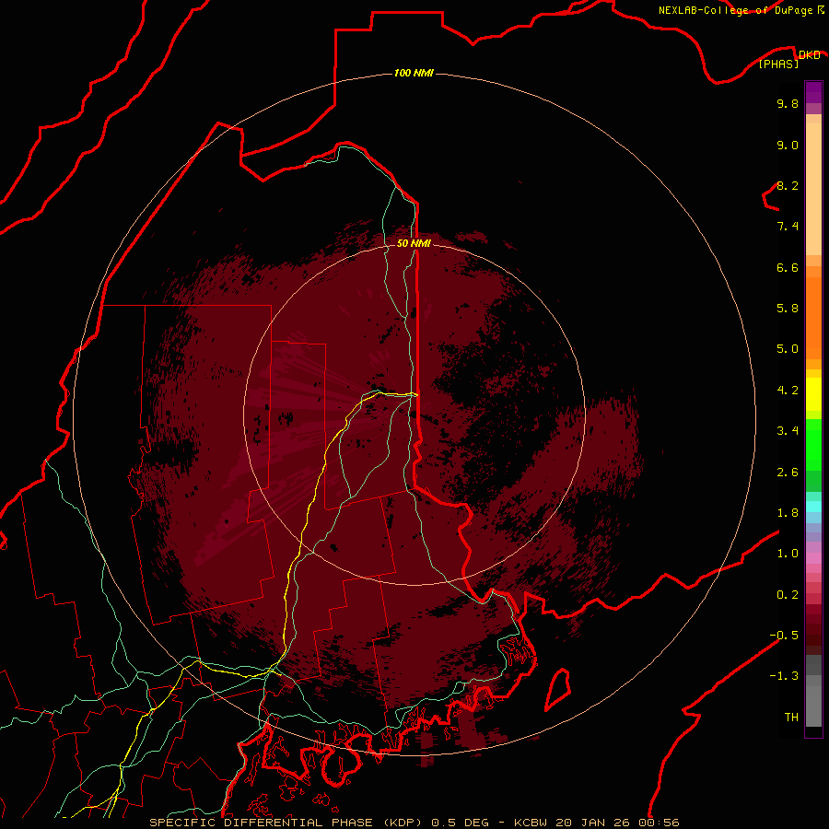
Task: Pick the bright green swatch on the color bar
Action: (813, 444)
